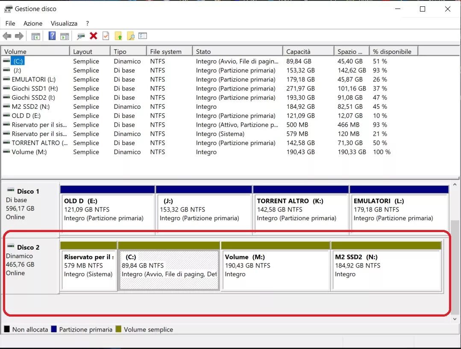Click the 45,40 GB free space cell
461x349 pixels.
tap(350, 61)
